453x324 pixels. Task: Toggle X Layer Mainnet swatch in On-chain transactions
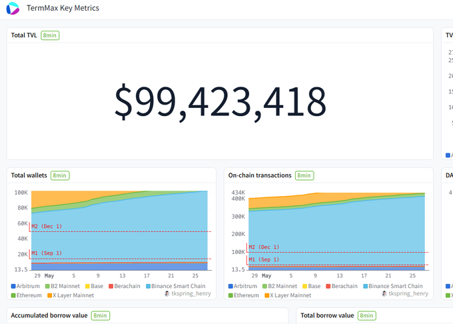[266, 295]
